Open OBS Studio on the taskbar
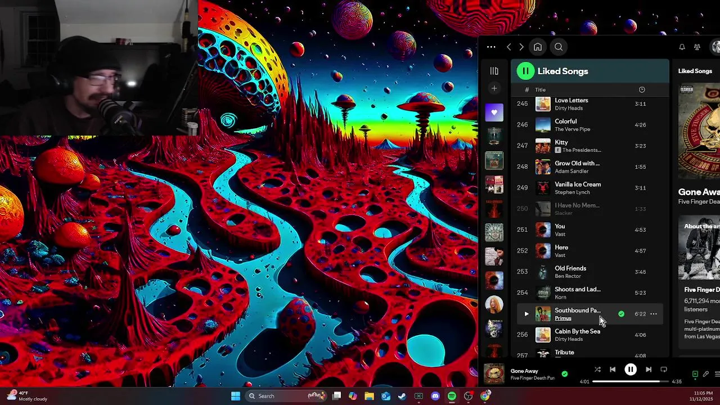The width and height of the screenshot is (720, 405). click(468, 396)
